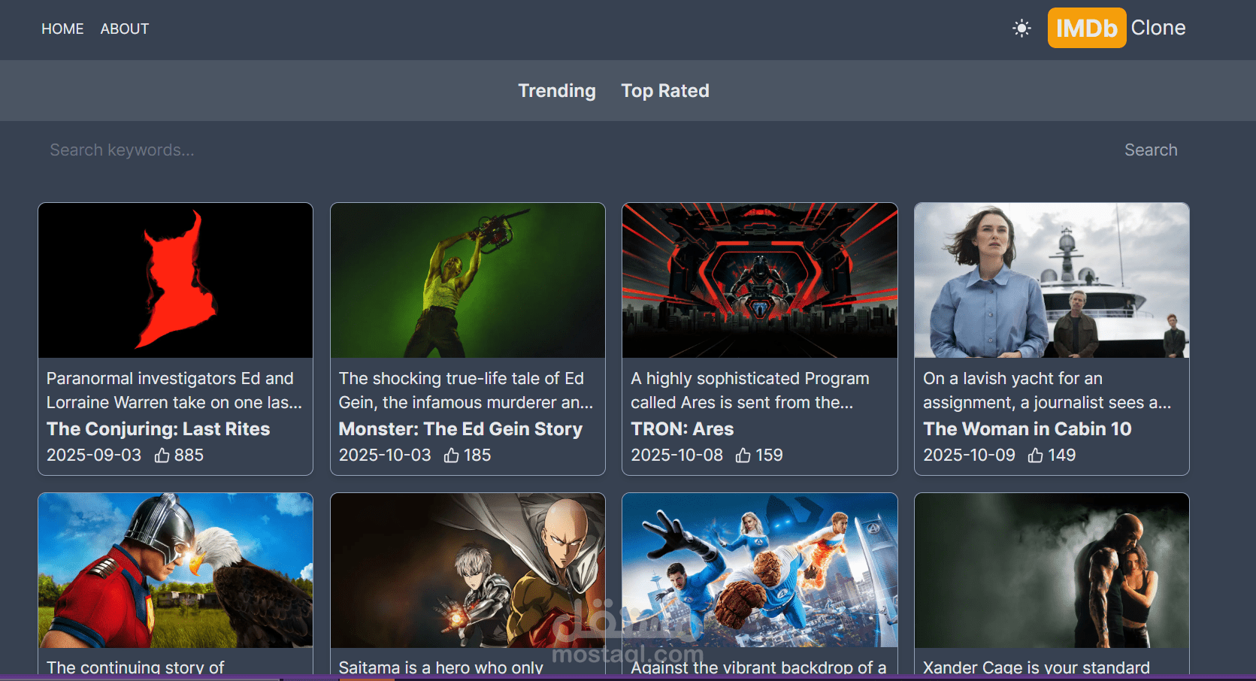Open The Conjuring: Last Rites poster thumbnail
The width and height of the screenshot is (1256, 681).
point(175,280)
